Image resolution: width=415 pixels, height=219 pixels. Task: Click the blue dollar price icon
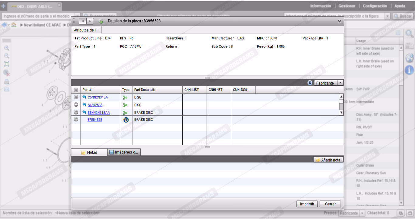pos(310,83)
